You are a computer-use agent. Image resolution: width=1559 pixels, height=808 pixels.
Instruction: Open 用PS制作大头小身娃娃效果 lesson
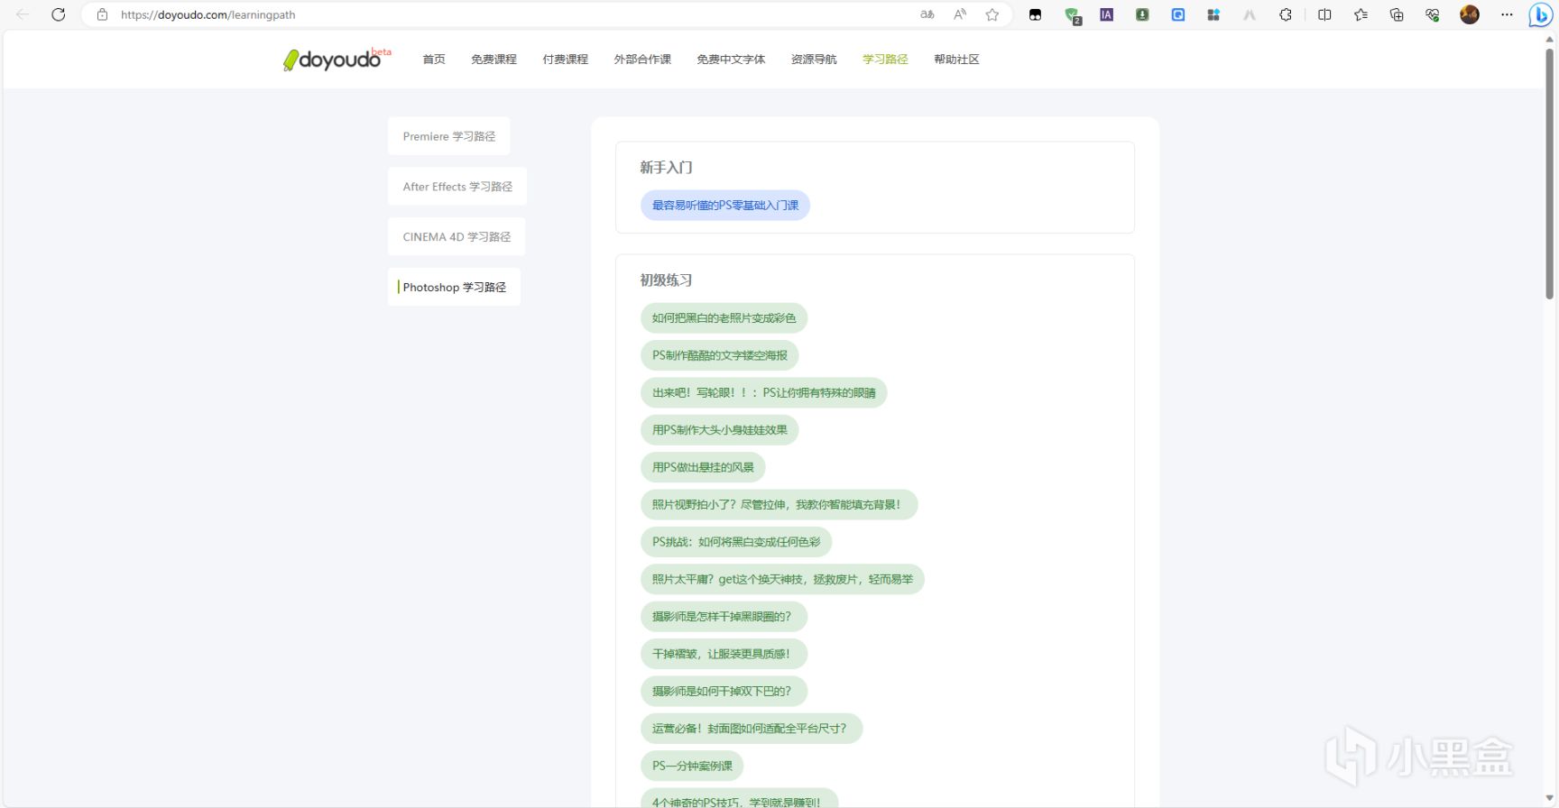(x=720, y=430)
